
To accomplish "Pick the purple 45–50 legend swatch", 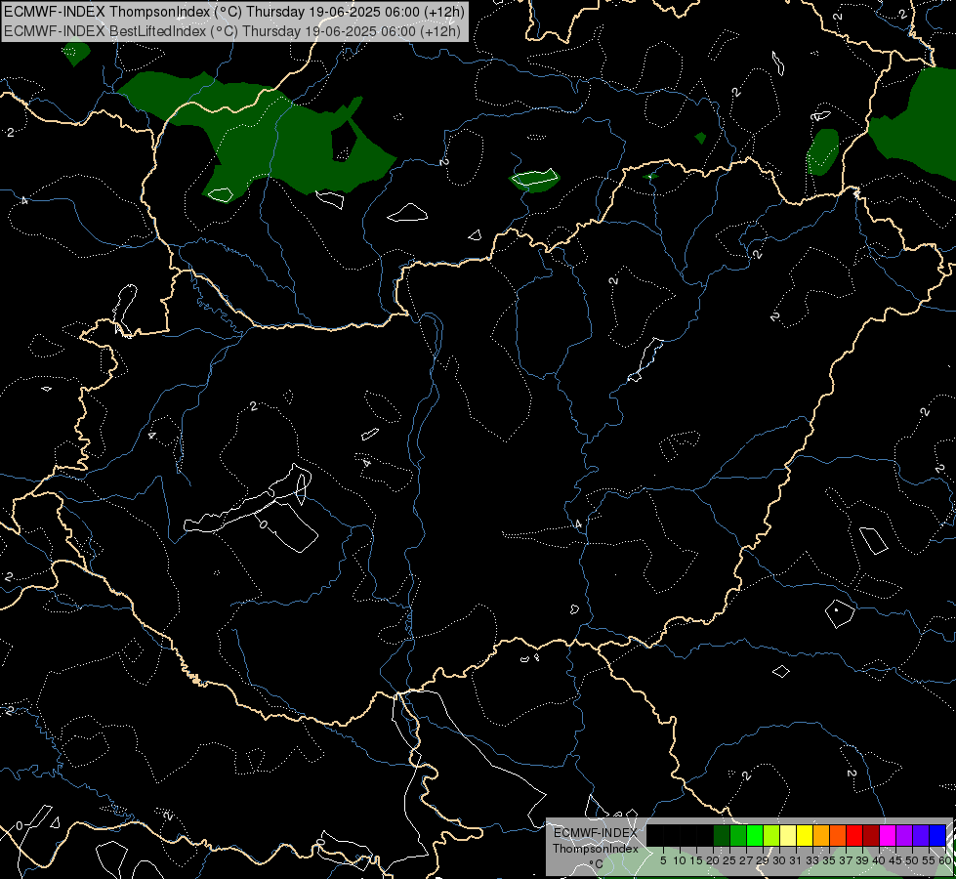I will click(904, 835).
